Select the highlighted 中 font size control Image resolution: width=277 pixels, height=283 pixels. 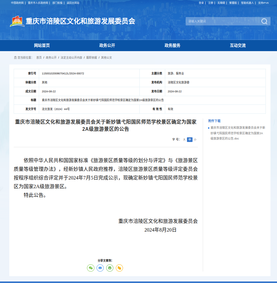[x=189, y=139]
